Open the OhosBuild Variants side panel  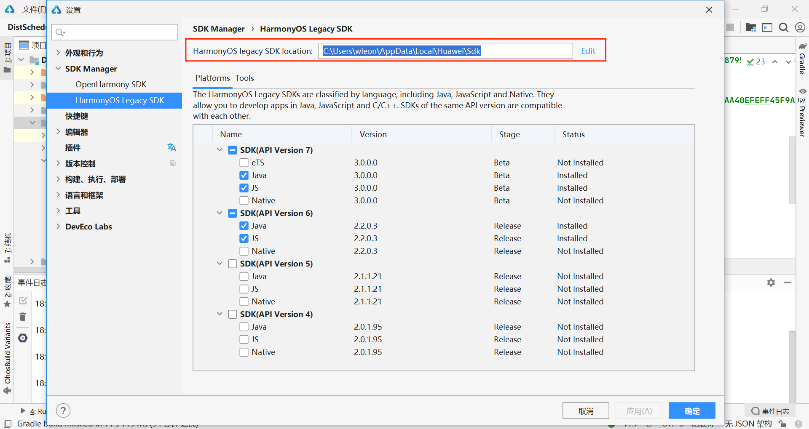pyautogui.click(x=7, y=358)
